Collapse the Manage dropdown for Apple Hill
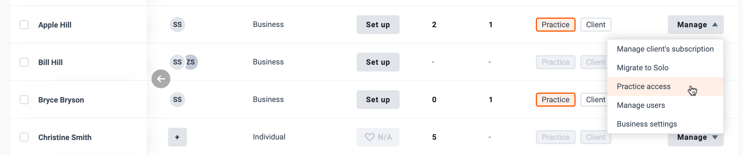Screen dimensions: 743x155 click(696, 25)
